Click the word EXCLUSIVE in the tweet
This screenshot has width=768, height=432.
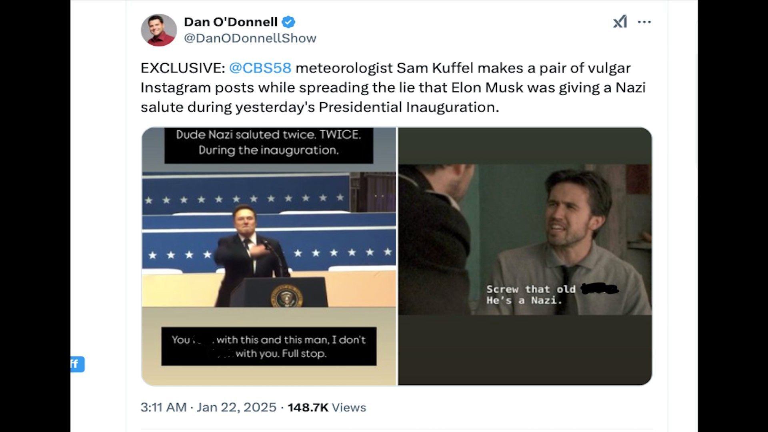coord(182,68)
